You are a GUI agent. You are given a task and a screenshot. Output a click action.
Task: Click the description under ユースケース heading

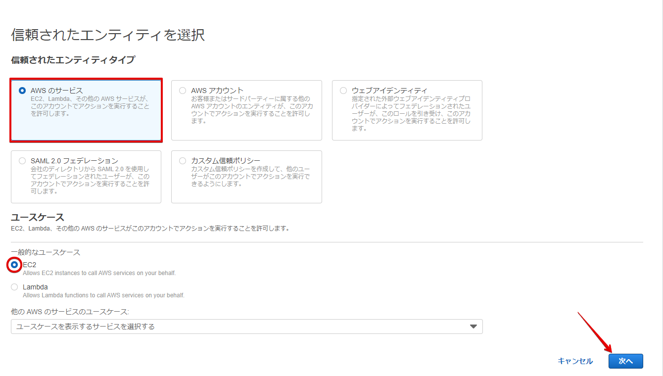pos(150,229)
